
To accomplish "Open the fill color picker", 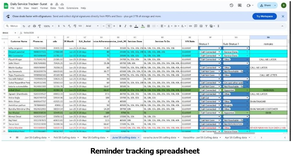I will 143,26.
